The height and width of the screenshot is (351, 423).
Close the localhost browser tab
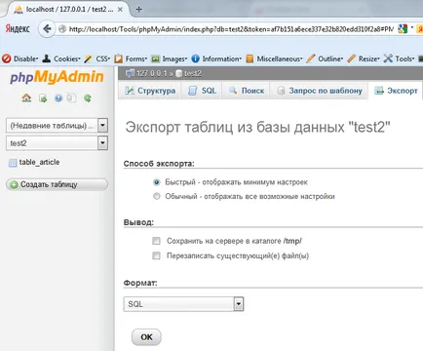click(x=120, y=10)
